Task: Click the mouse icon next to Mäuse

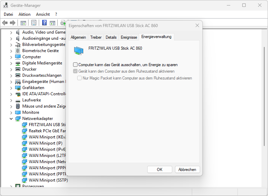Action: (18, 106)
